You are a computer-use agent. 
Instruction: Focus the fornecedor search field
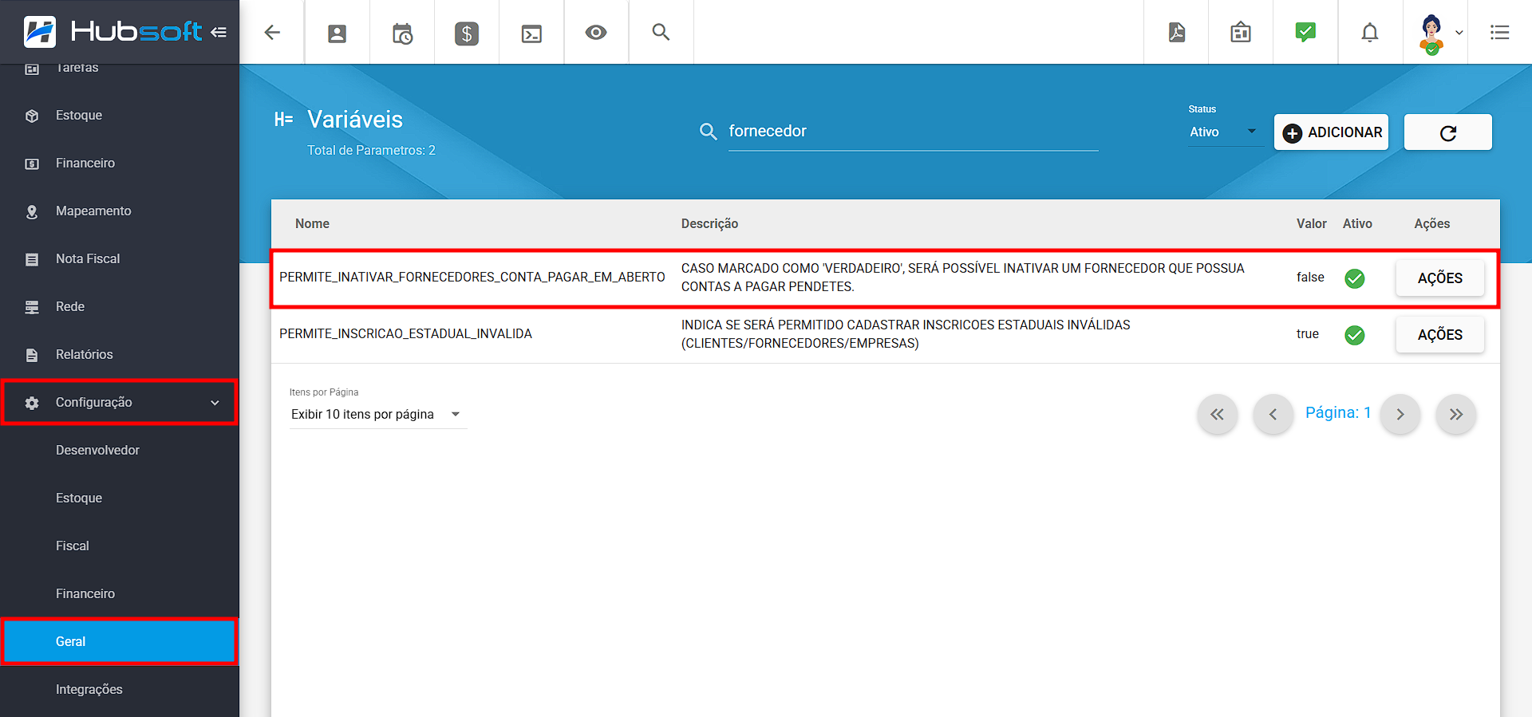[x=913, y=132]
